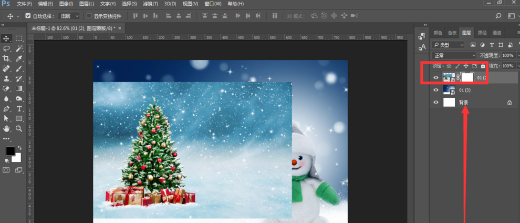Select the Brush tool
This screenshot has width=520, height=223.
[x=19, y=69]
